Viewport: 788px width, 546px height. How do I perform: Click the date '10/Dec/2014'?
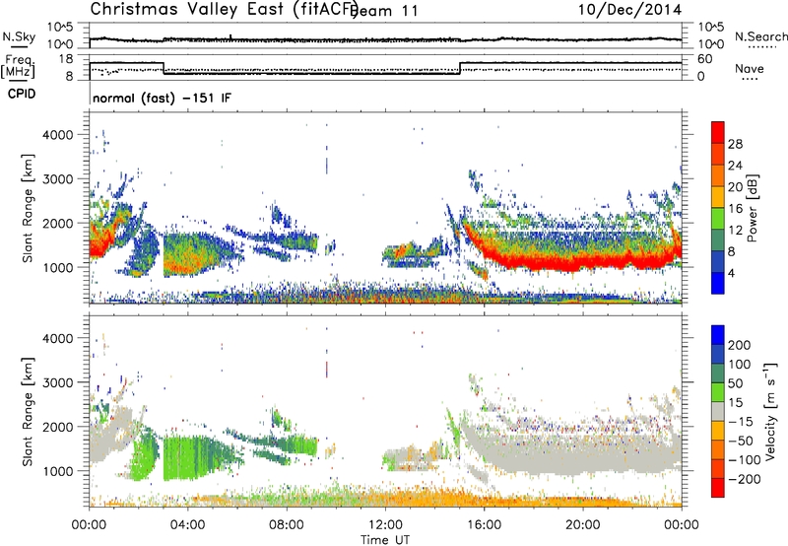[x=629, y=10]
